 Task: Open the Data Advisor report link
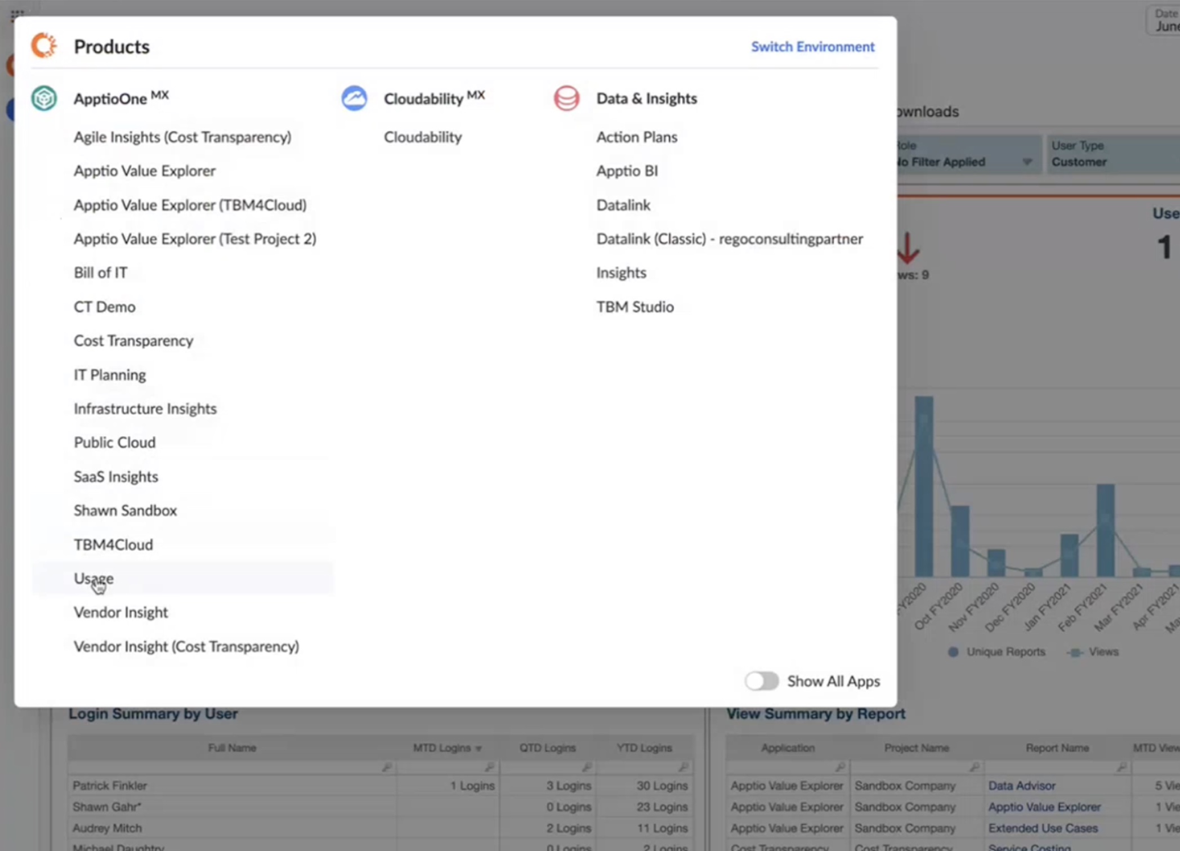click(x=1022, y=786)
